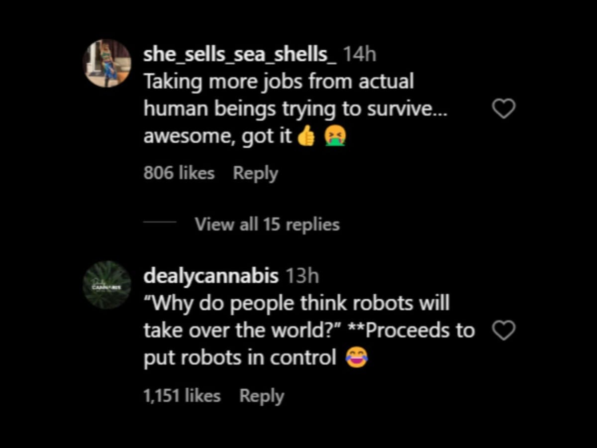Viewport: 597px width, 448px height.
Task: Open dealycannabis's username link
Action: coord(211,275)
